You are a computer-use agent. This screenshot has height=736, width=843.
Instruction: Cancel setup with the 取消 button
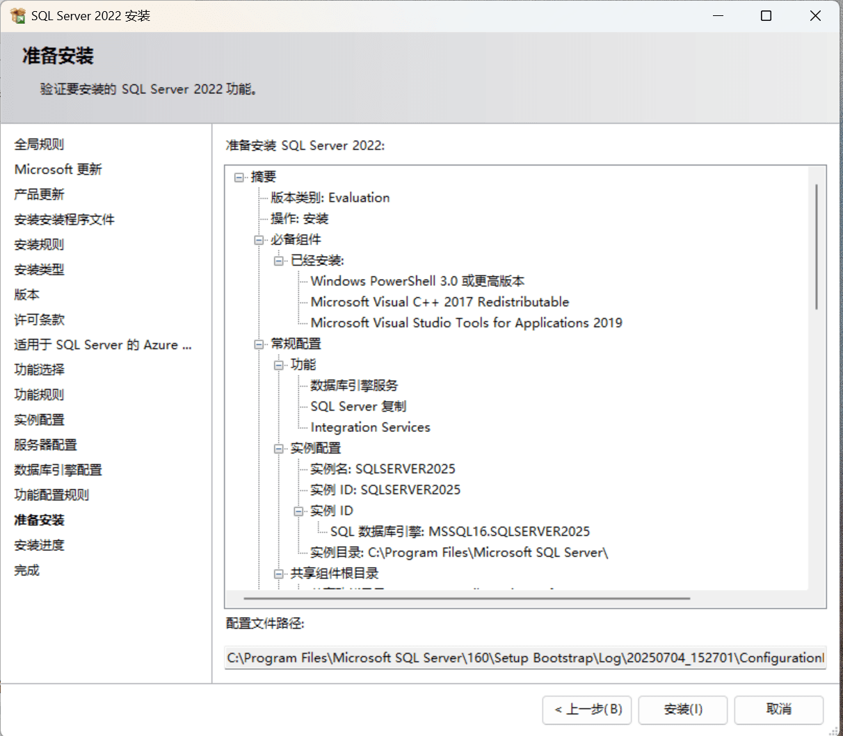pyautogui.click(x=779, y=710)
